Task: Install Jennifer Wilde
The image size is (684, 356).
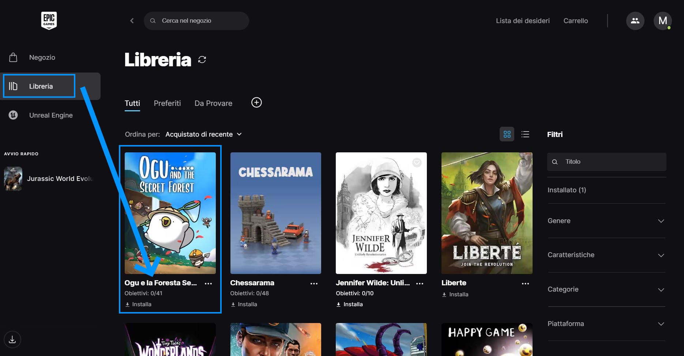Action: pyautogui.click(x=350, y=304)
